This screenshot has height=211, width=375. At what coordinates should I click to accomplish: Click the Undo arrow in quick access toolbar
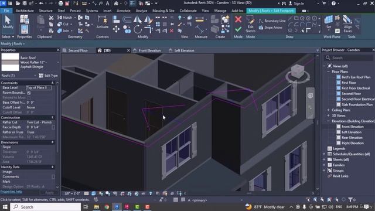click(x=41, y=4)
